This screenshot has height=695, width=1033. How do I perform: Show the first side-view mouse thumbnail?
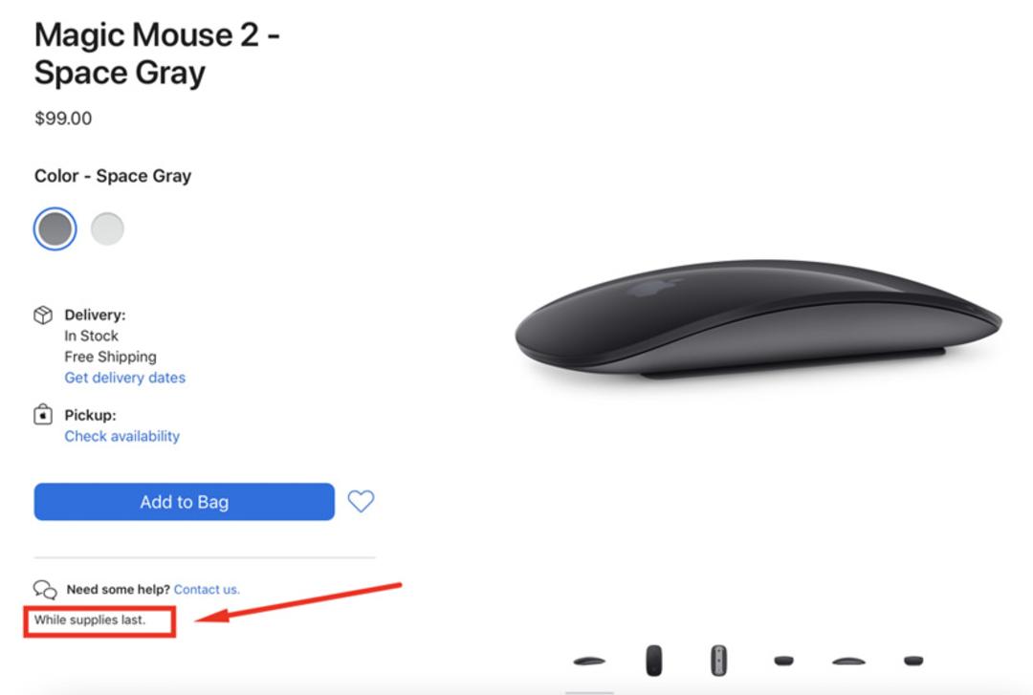tap(589, 661)
